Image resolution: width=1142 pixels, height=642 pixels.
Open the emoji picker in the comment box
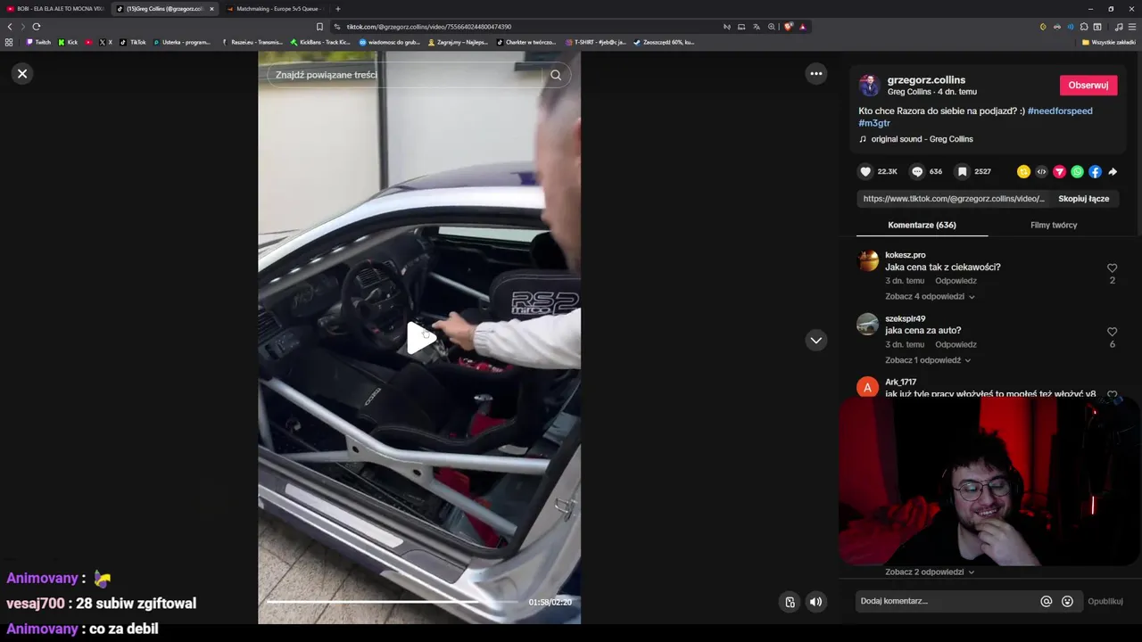[1067, 601]
